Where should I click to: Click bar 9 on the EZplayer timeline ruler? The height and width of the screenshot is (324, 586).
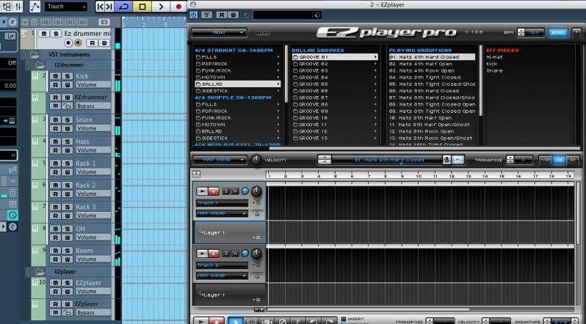coord(402,175)
